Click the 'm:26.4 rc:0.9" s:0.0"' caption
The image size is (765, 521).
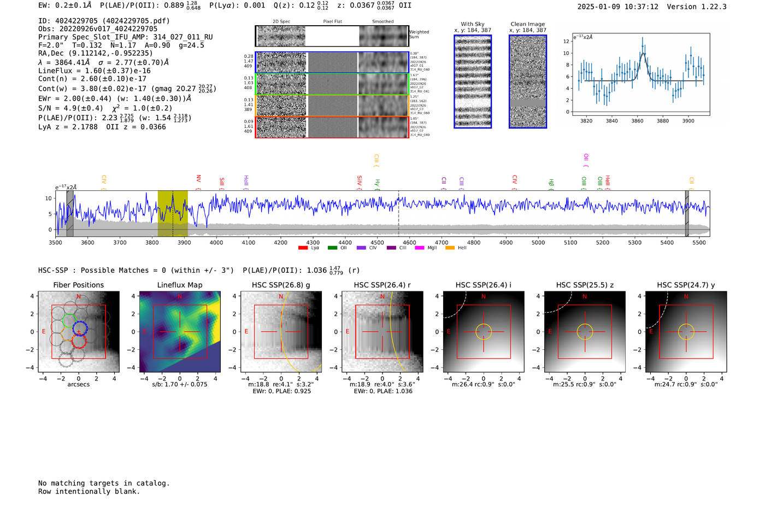point(484,384)
